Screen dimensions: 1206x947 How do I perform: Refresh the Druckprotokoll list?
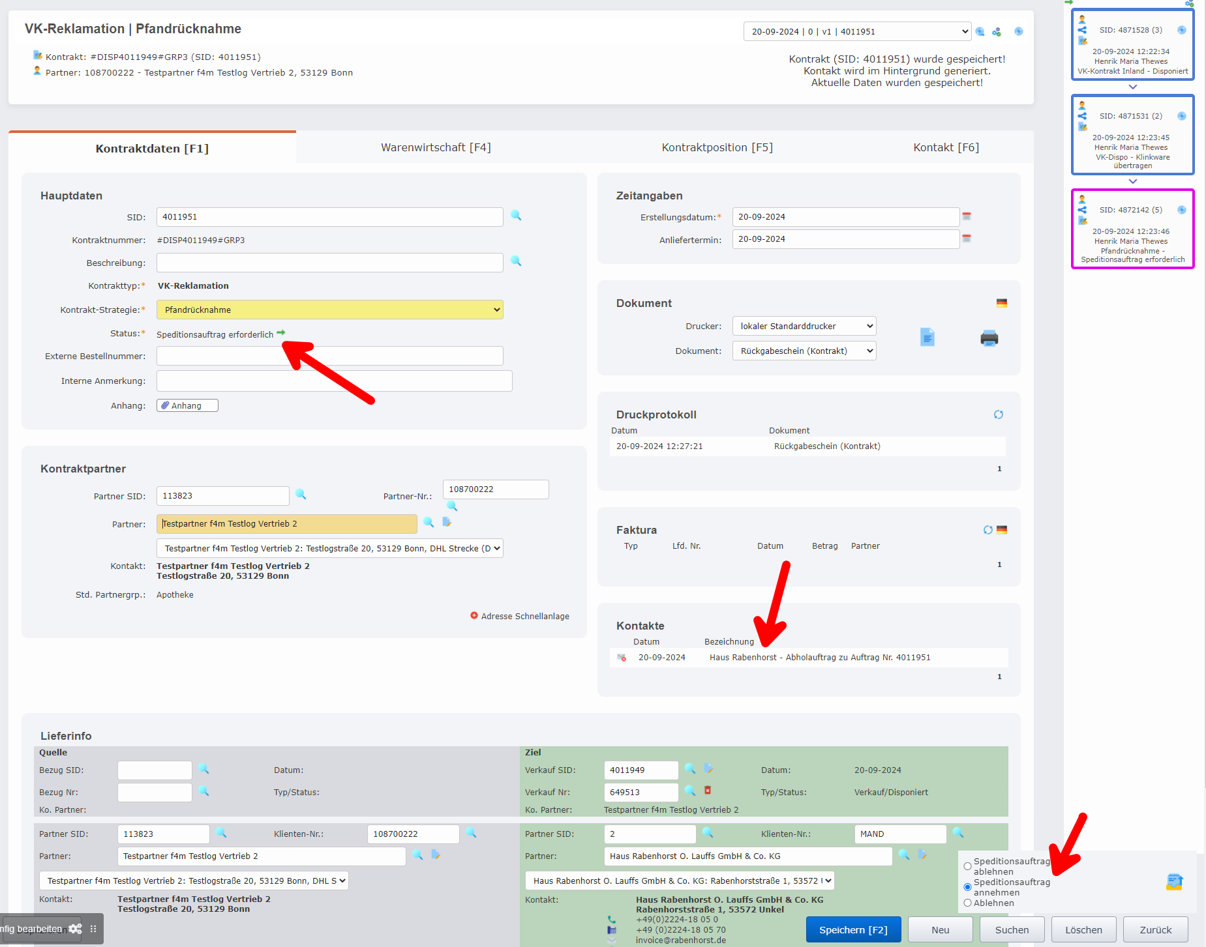(998, 415)
